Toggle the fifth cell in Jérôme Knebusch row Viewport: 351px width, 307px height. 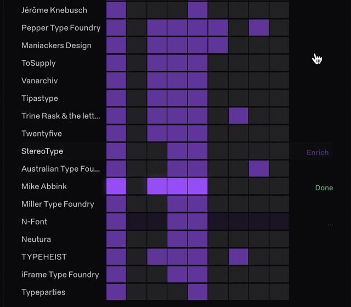(197, 10)
